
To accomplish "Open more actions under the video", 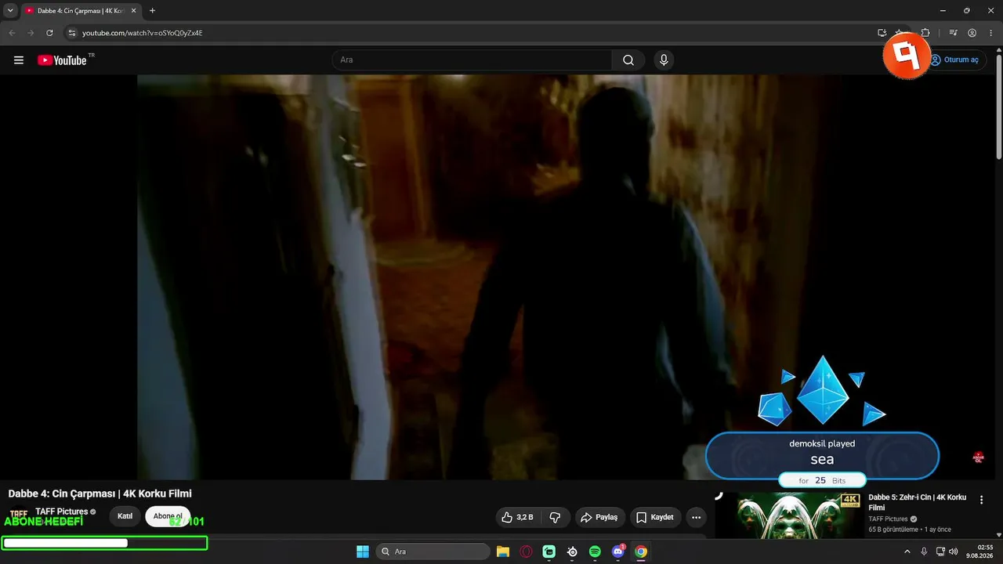I will (x=696, y=517).
